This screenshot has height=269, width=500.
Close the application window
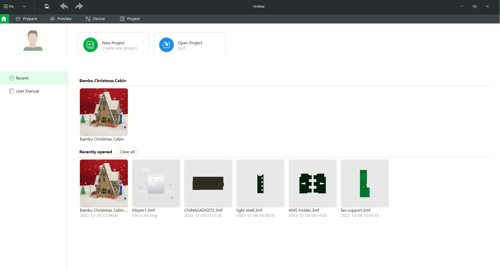point(487,6)
